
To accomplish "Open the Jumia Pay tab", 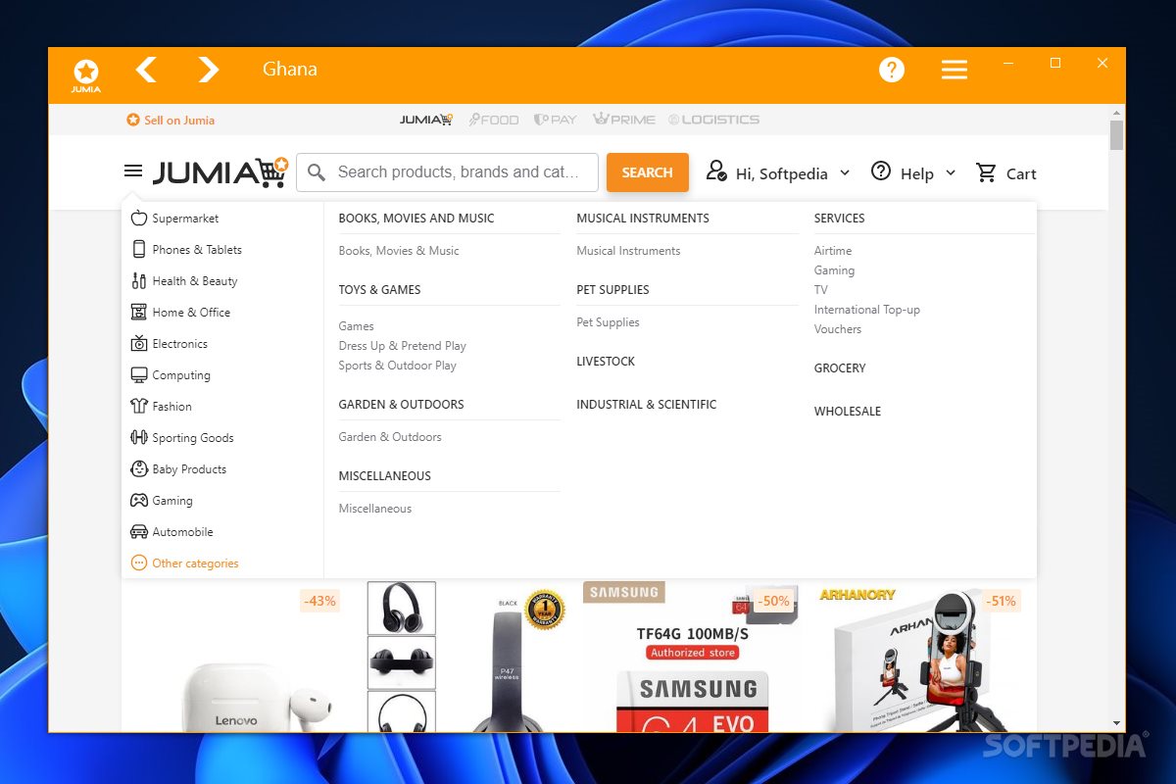I will (556, 120).
